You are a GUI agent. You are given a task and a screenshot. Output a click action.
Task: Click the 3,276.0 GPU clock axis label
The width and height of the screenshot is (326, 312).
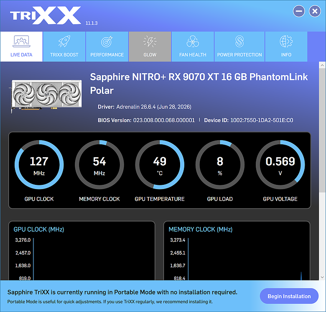coord(23,240)
